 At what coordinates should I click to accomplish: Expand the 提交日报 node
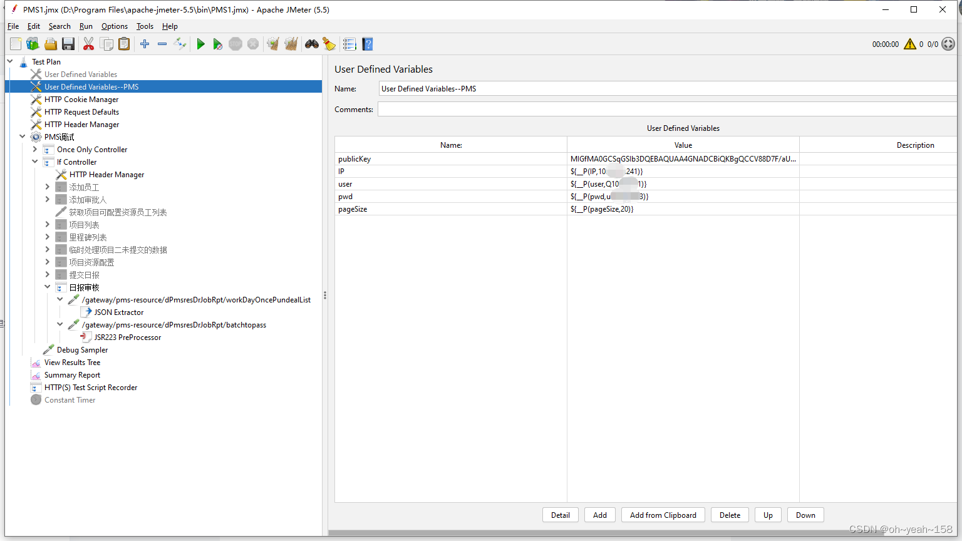pos(48,274)
